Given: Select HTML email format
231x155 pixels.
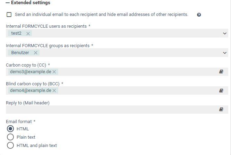Looking at the screenshot, I should pyautogui.click(x=10, y=129).
